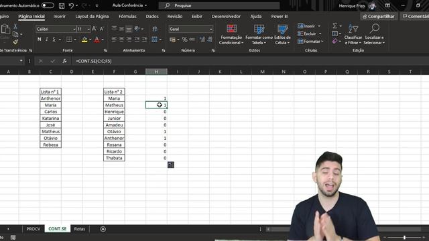Image resolution: width=429 pixels, height=241 pixels.
Task: Open Classificar e Filtrar menu
Action: [x=353, y=34]
